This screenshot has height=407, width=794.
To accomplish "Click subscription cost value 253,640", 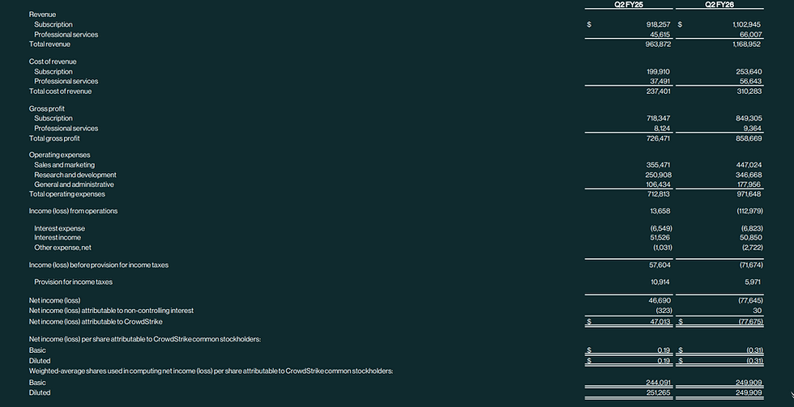I will pos(749,72).
